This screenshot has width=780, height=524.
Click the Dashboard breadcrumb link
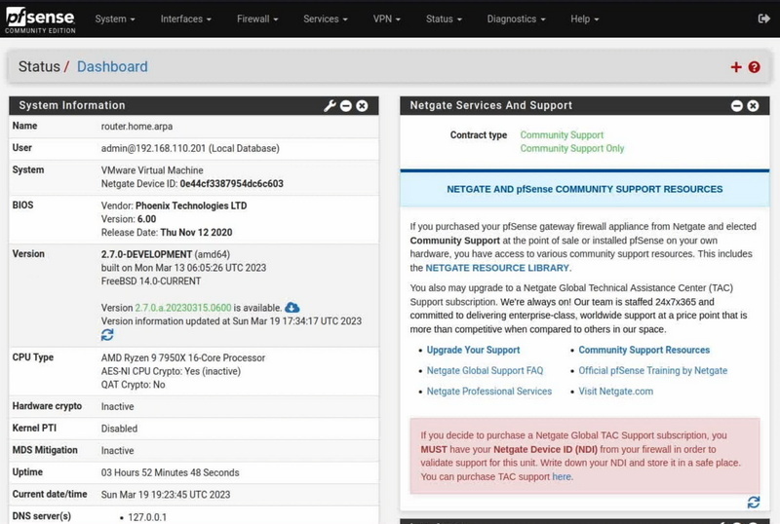tap(112, 66)
